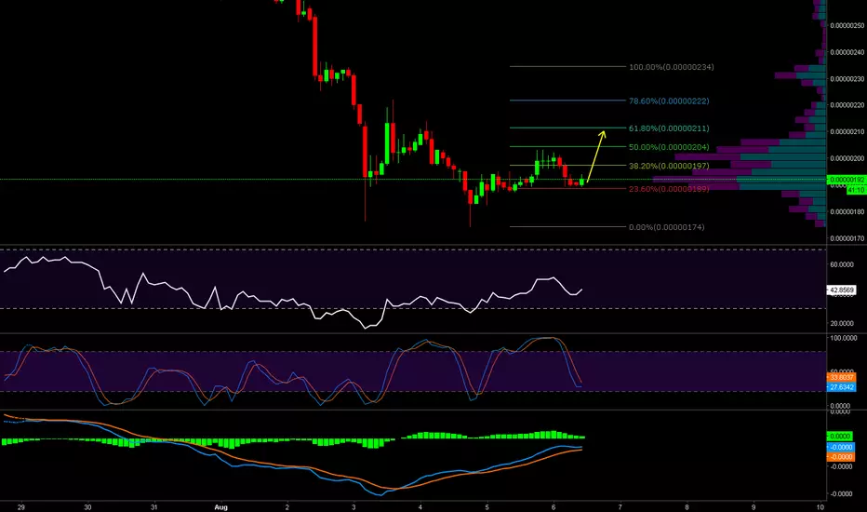This screenshot has height=512, width=867.
Task: Click the 23.60%(0.00000189) Fibonacci label
Action: (669, 189)
